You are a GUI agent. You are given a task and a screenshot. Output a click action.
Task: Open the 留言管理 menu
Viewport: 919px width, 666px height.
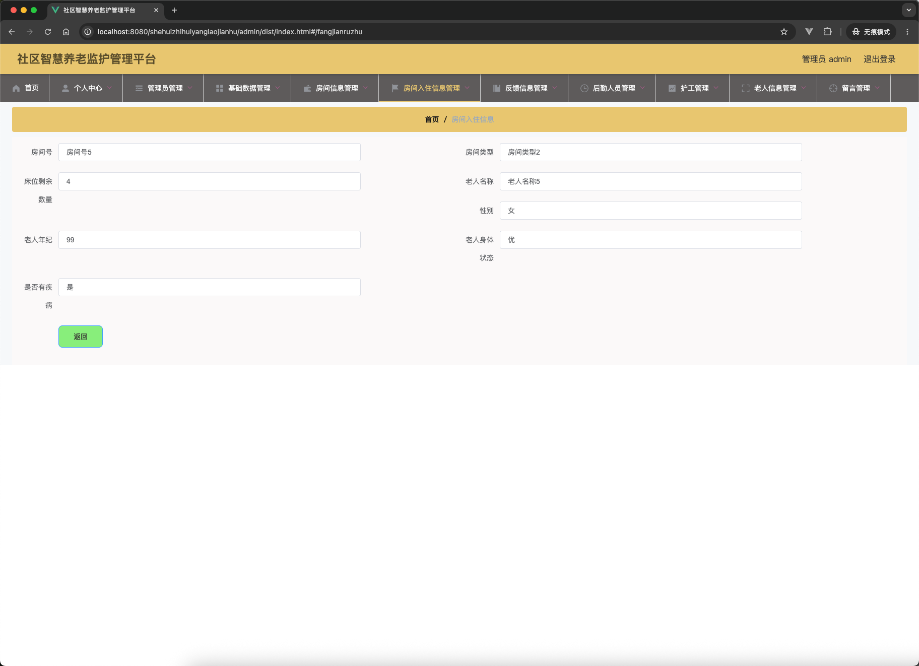pos(854,88)
